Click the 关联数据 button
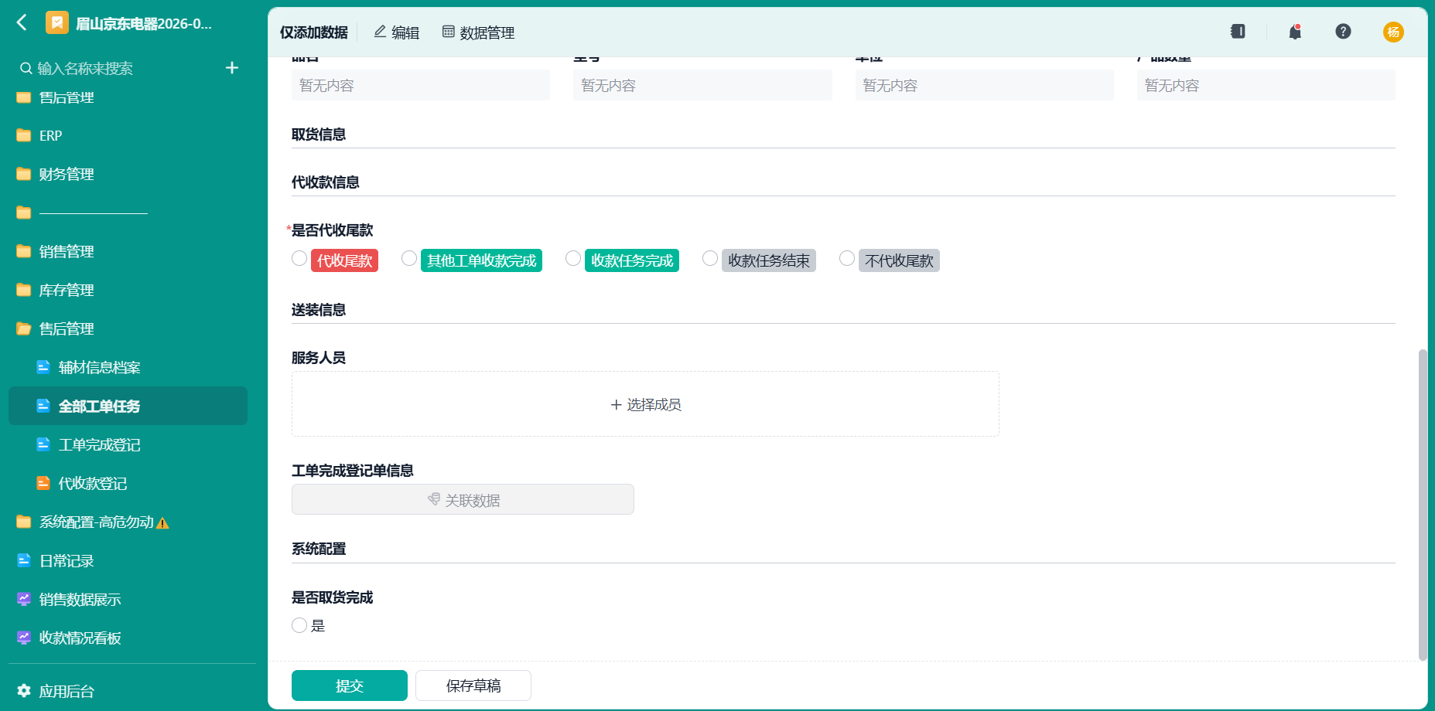Screen dimensions: 1435x711 click(463, 499)
